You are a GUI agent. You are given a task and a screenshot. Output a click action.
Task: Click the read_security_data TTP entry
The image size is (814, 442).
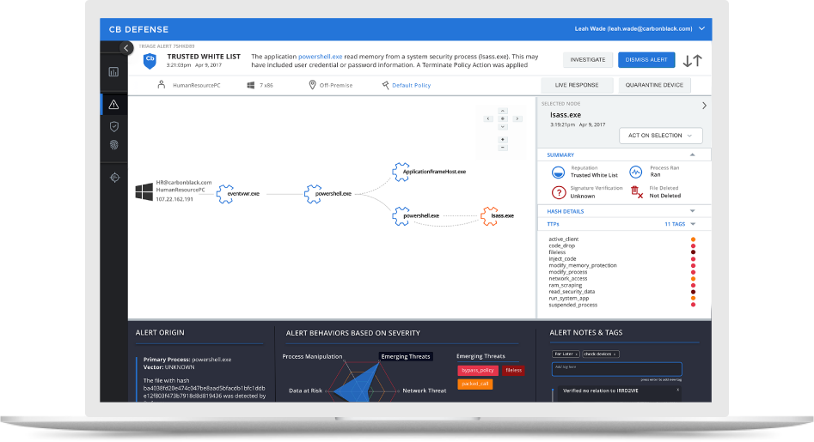tap(572, 292)
